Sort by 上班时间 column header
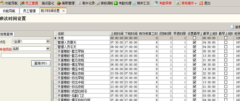 coord(117,34)
